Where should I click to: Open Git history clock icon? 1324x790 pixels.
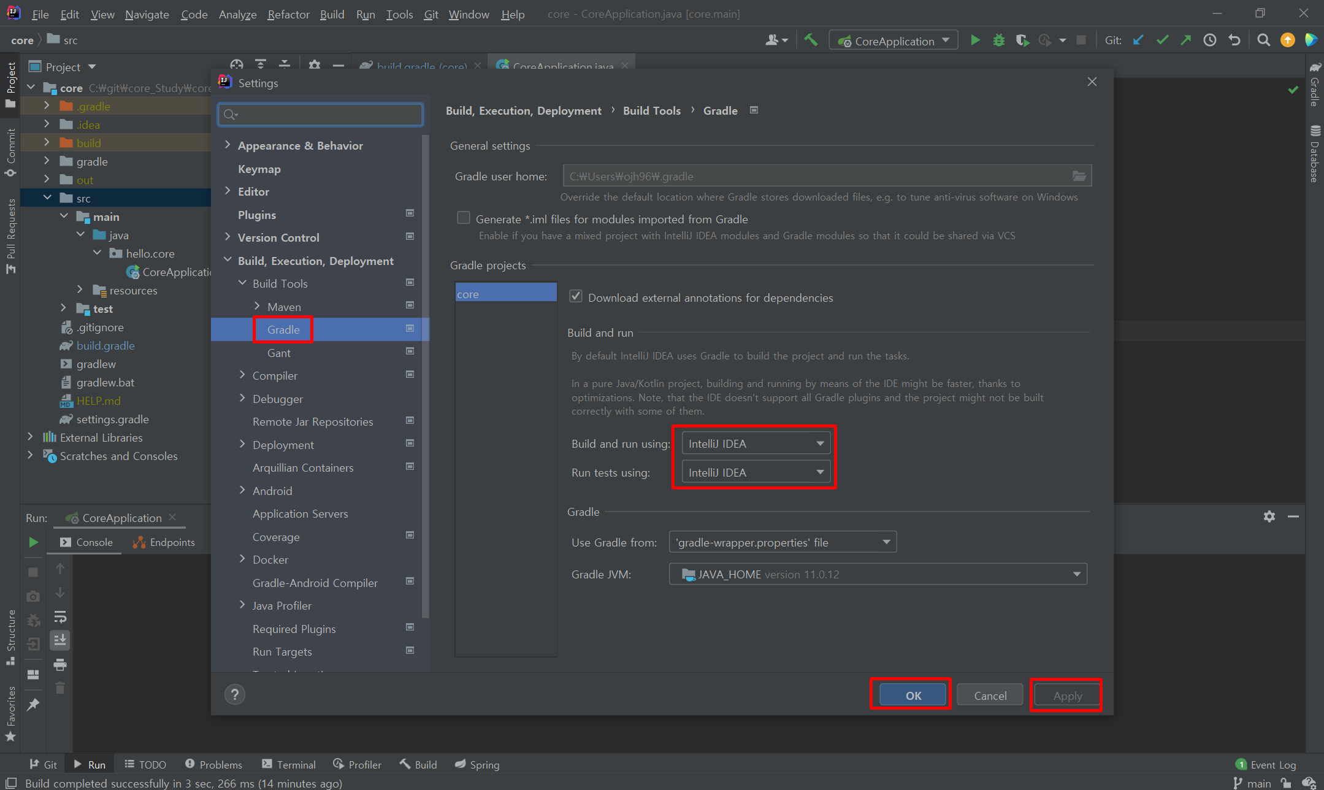(1209, 40)
